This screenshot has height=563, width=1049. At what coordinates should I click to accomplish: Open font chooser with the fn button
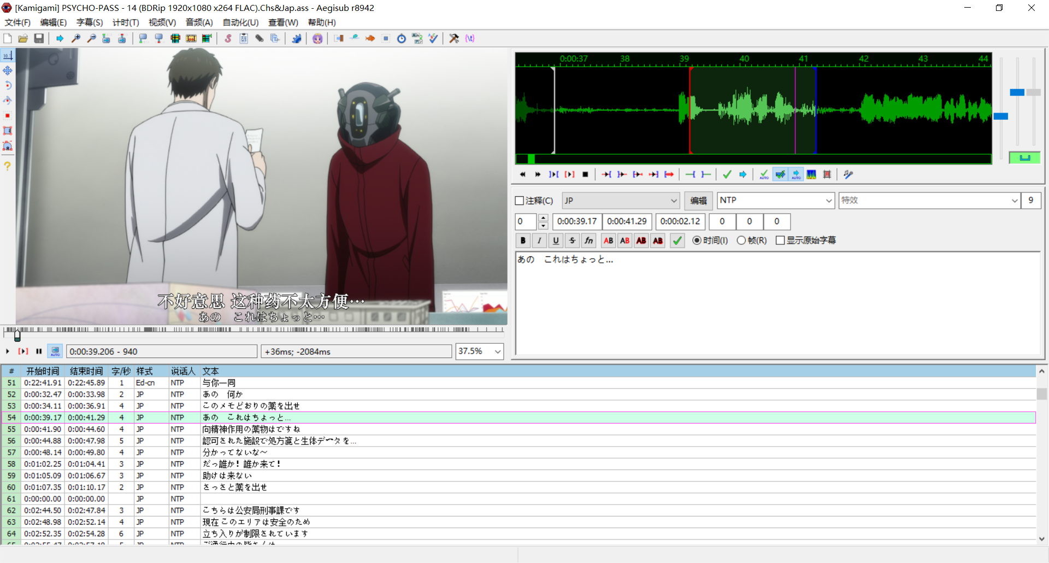[588, 241]
